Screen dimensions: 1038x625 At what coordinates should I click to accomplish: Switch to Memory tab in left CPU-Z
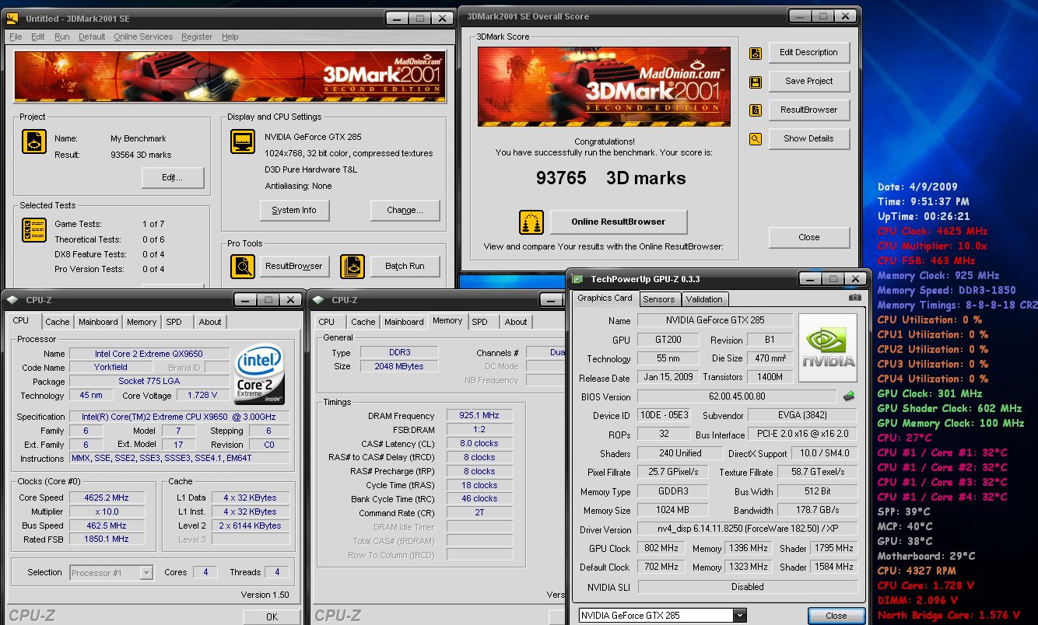142,322
